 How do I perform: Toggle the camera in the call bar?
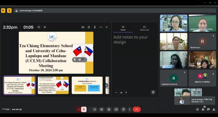click(x=95, y=109)
